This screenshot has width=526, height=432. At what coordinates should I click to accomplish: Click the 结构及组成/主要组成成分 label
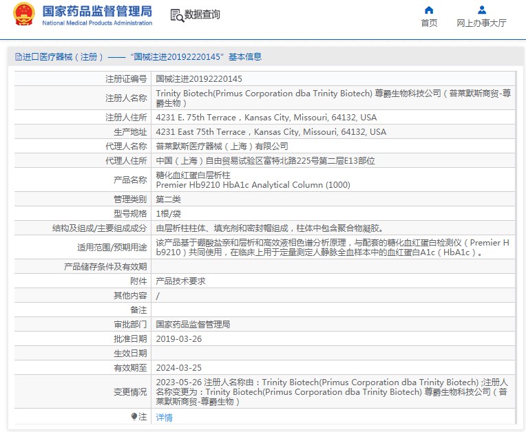[100, 228]
